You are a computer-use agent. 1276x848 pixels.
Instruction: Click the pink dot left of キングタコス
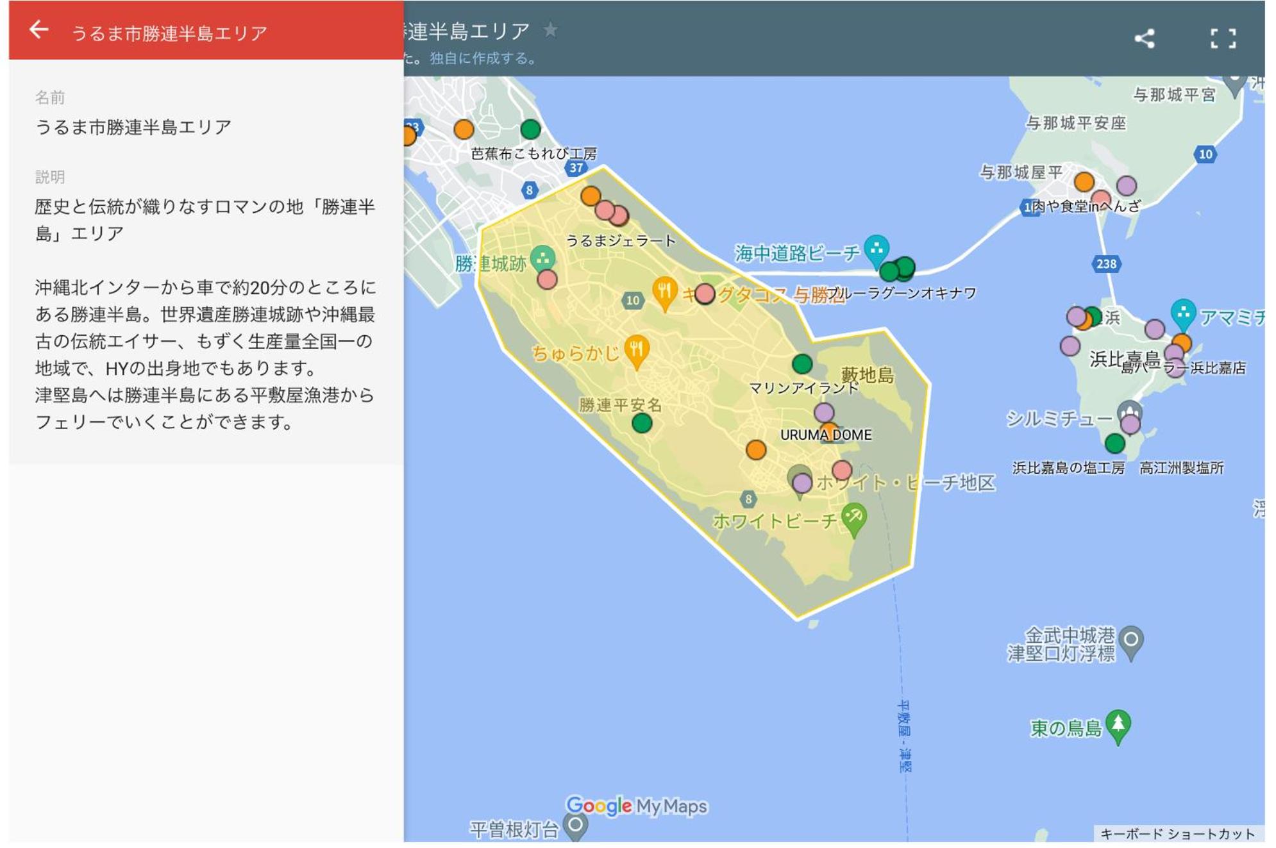[705, 294]
